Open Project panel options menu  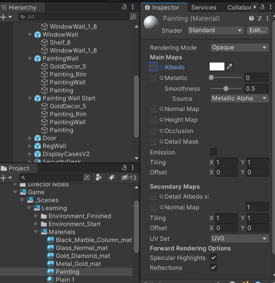click(x=133, y=168)
